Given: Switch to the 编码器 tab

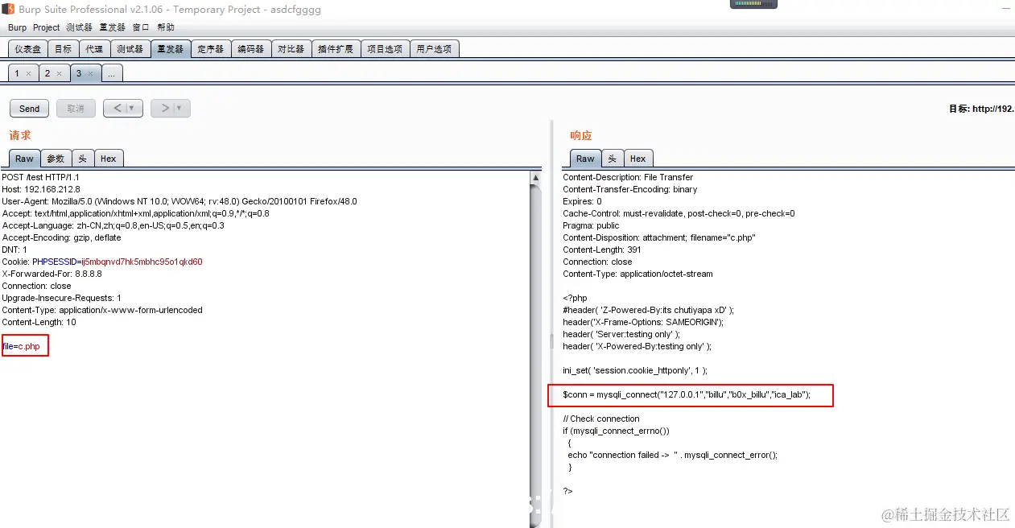Looking at the screenshot, I should (x=250, y=49).
